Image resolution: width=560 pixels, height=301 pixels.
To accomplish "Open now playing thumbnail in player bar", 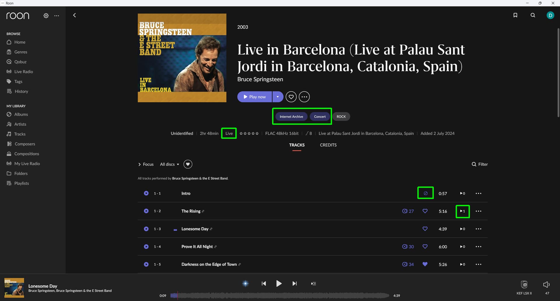I will pyautogui.click(x=14, y=288).
